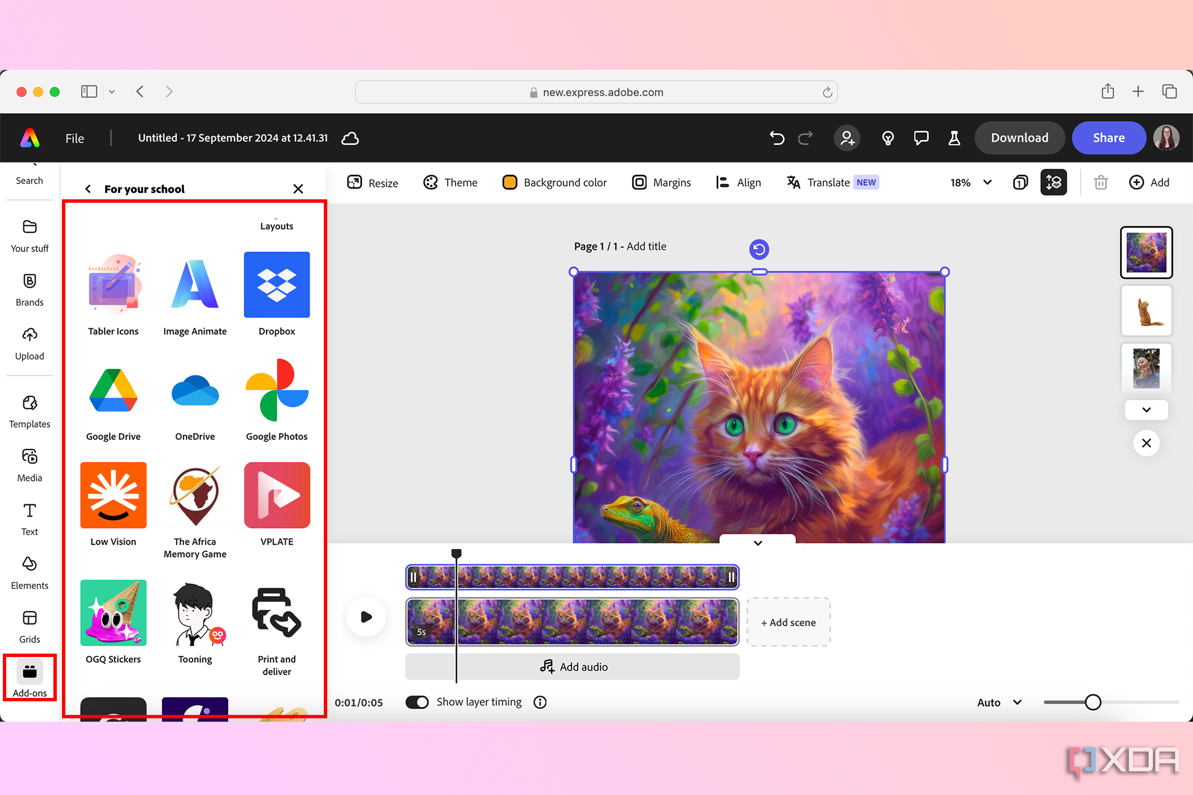
Task: Open the beaker experiments icon
Action: click(954, 138)
